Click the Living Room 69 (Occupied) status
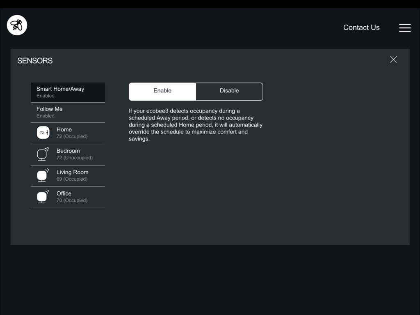 tap(72, 179)
